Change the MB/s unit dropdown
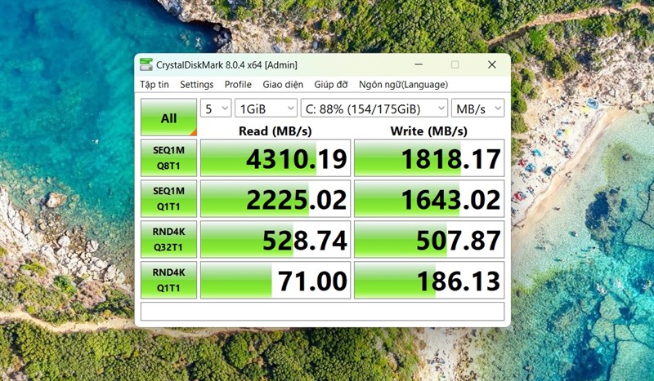Viewport: 654px width, 381px height. pyautogui.click(x=477, y=109)
